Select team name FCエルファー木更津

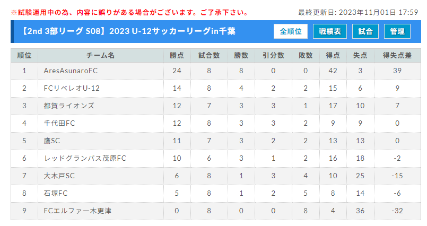[77, 211]
